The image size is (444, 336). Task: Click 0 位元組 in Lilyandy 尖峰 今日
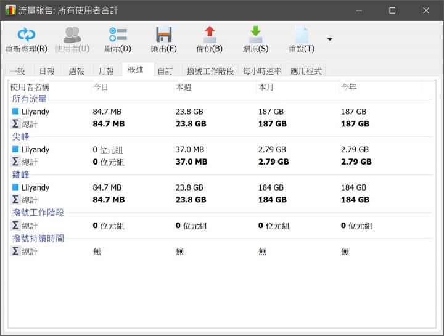(108, 150)
